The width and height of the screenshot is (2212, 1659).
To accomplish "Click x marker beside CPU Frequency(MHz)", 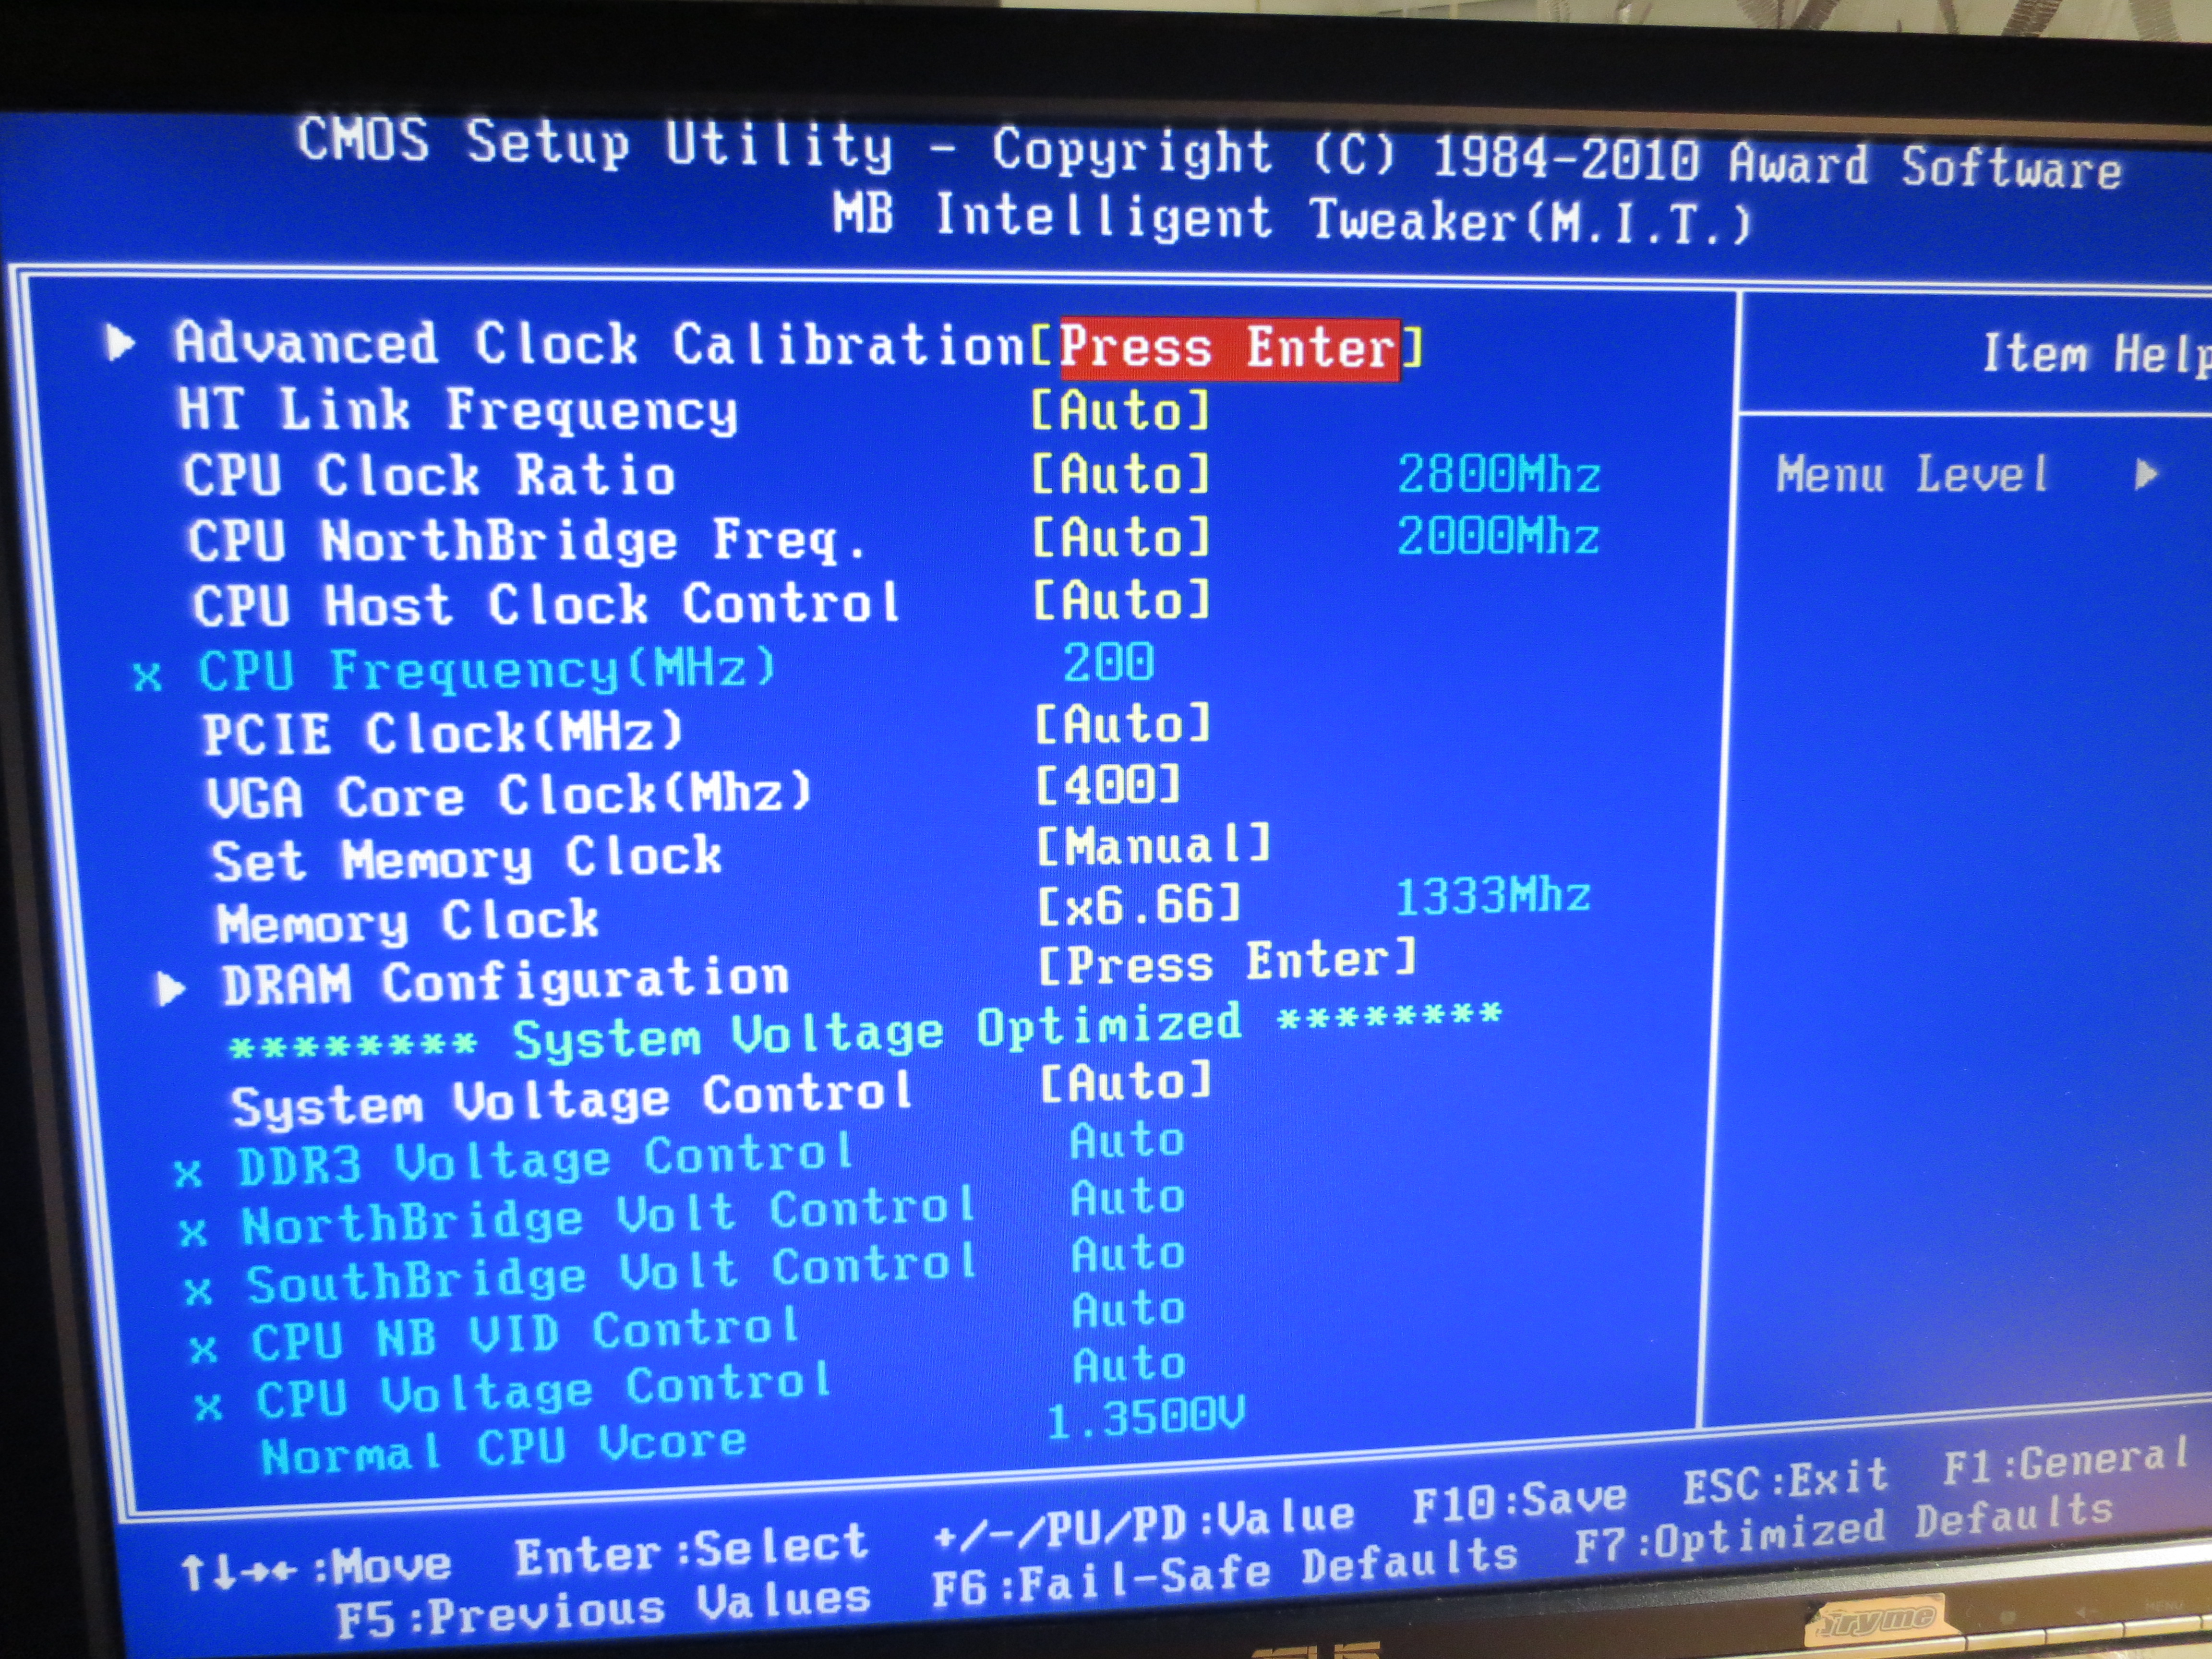I will 147,677.
